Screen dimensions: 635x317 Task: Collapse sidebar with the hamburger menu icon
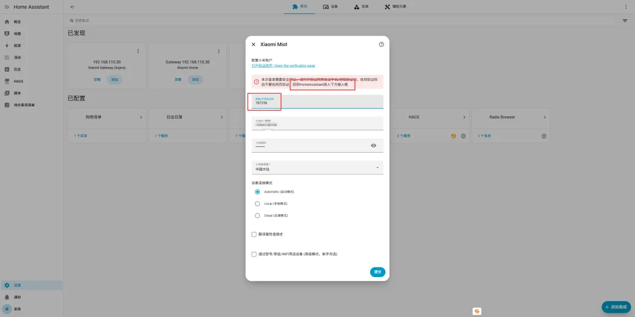[x=6, y=7]
